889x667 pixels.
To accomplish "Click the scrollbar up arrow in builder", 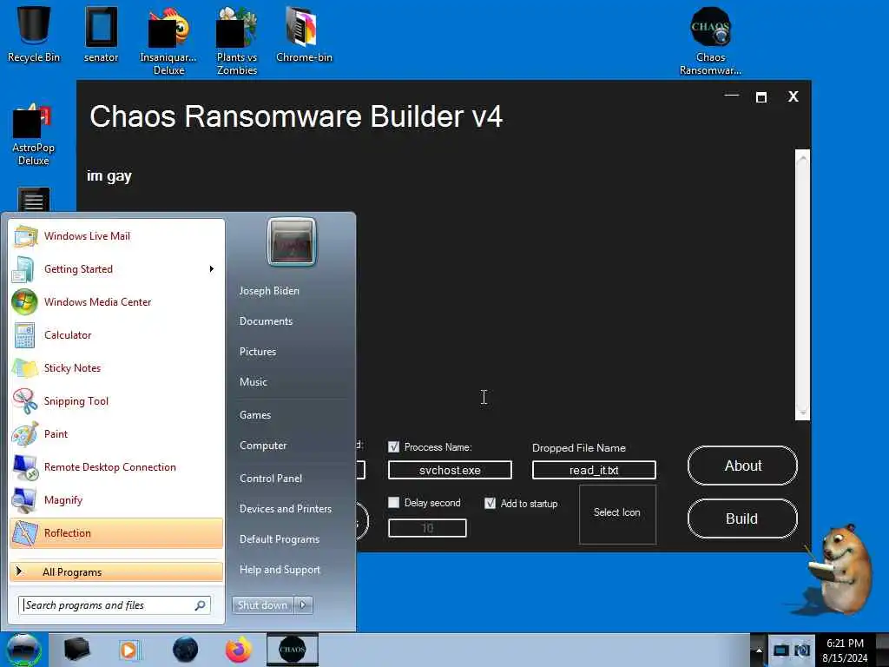I will coord(802,158).
